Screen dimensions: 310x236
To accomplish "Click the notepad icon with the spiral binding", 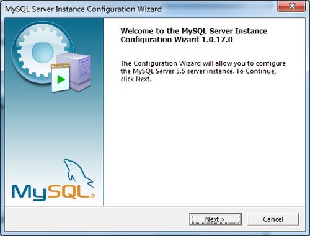I will pyautogui.click(x=60, y=77).
